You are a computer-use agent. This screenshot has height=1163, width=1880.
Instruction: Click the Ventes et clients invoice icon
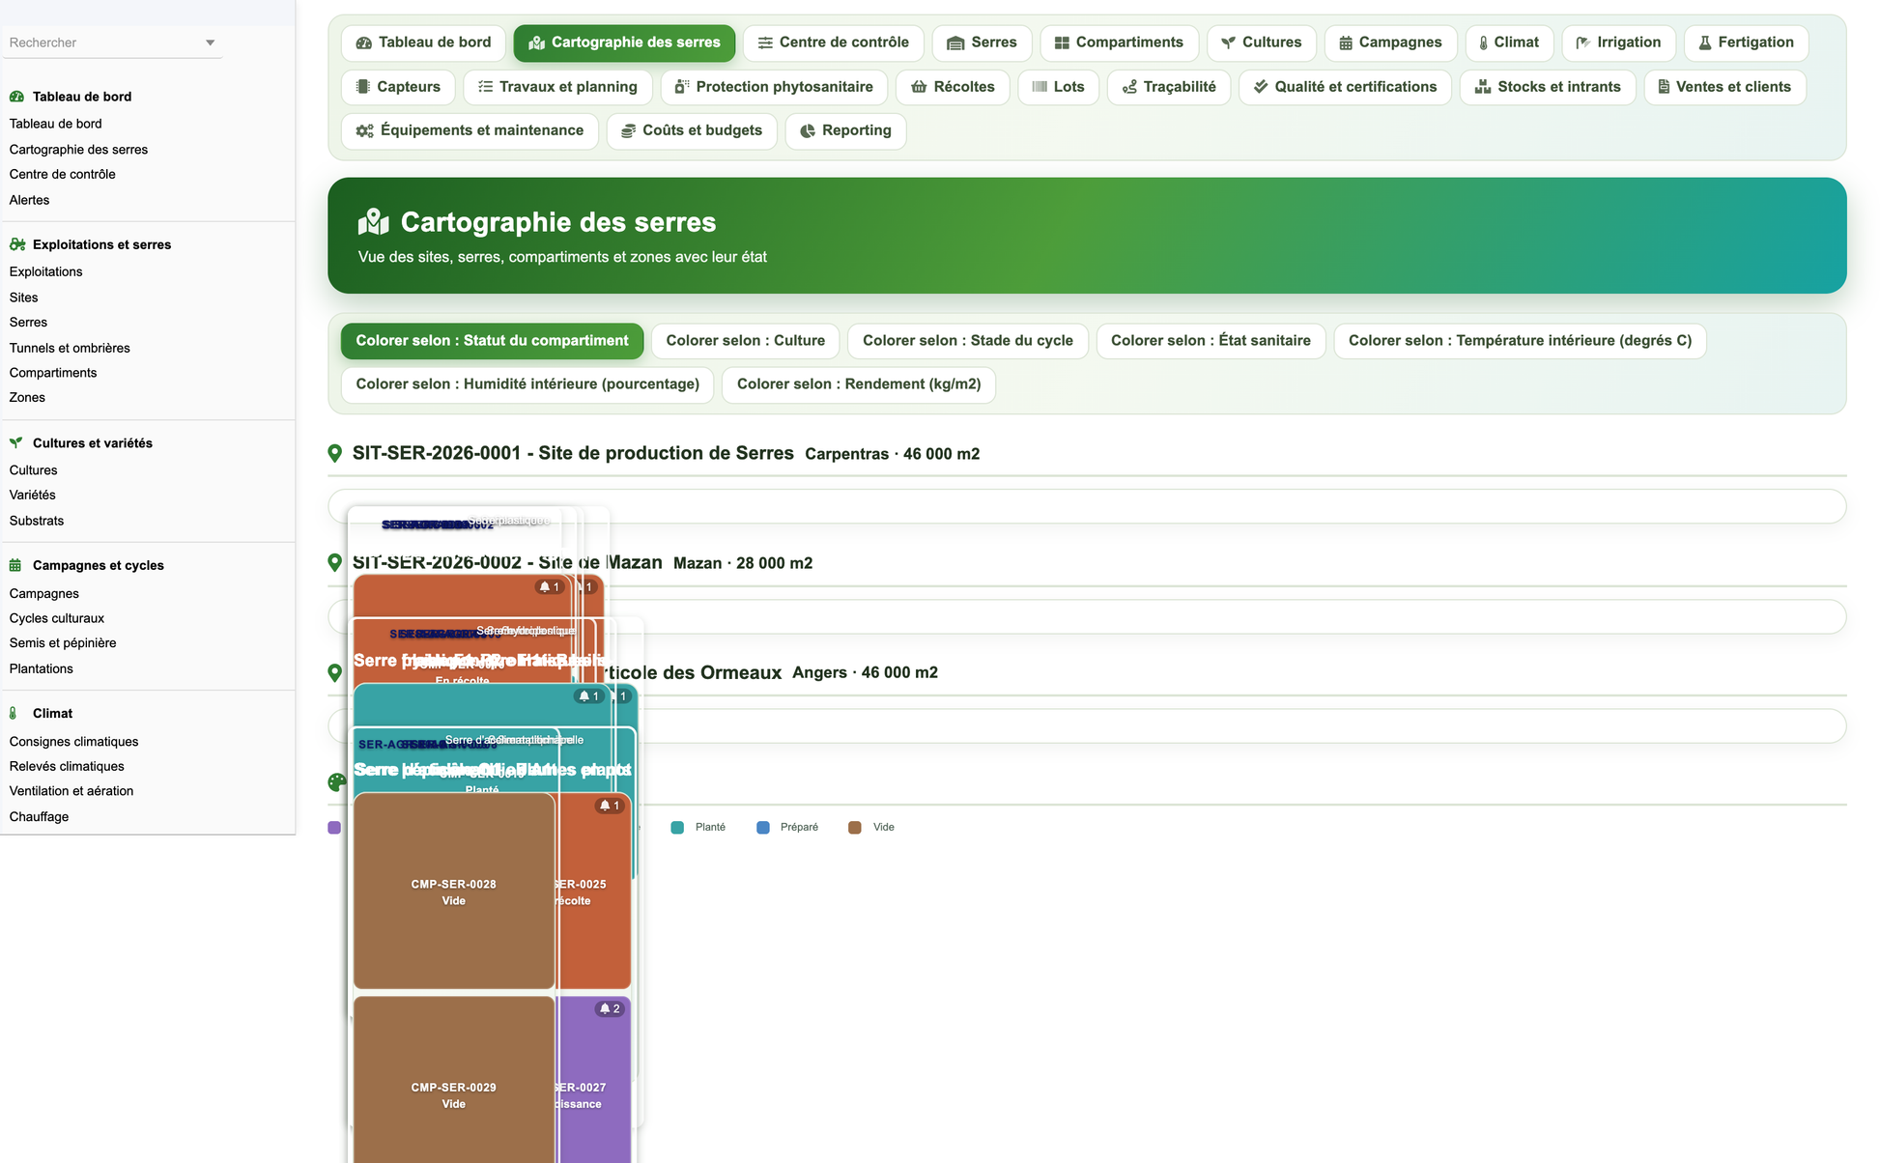click(x=1664, y=87)
